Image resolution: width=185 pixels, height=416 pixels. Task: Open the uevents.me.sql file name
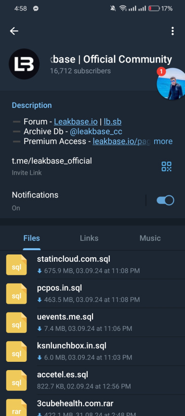[65, 317]
